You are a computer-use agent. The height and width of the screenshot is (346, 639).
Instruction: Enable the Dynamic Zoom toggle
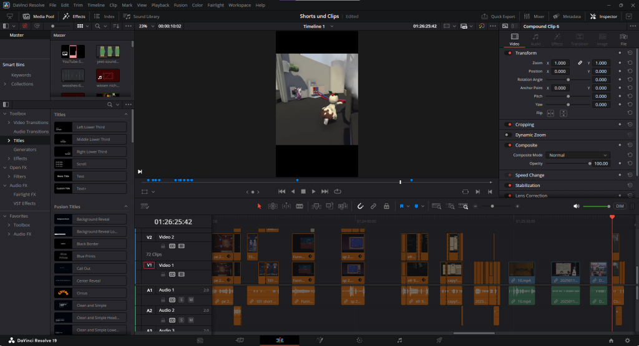coord(509,135)
